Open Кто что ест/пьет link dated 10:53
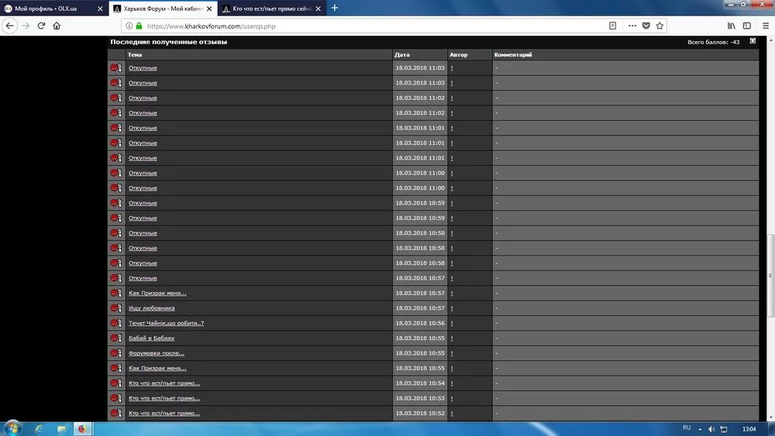 [164, 398]
